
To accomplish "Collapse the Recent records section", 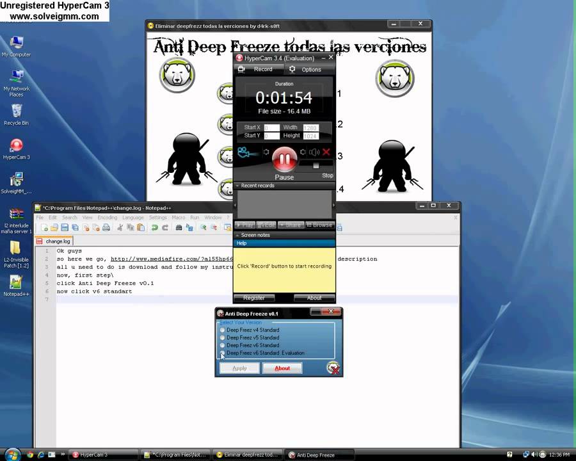I will point(284,186).
